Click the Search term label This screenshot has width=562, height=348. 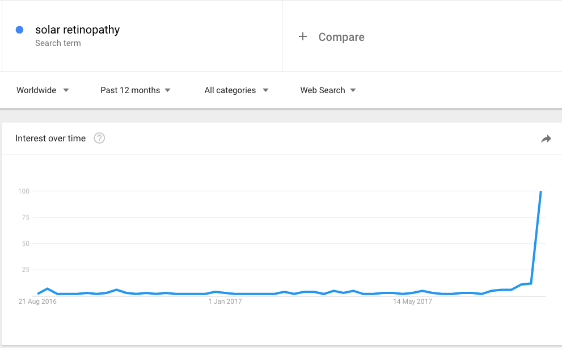click(58, 43)
